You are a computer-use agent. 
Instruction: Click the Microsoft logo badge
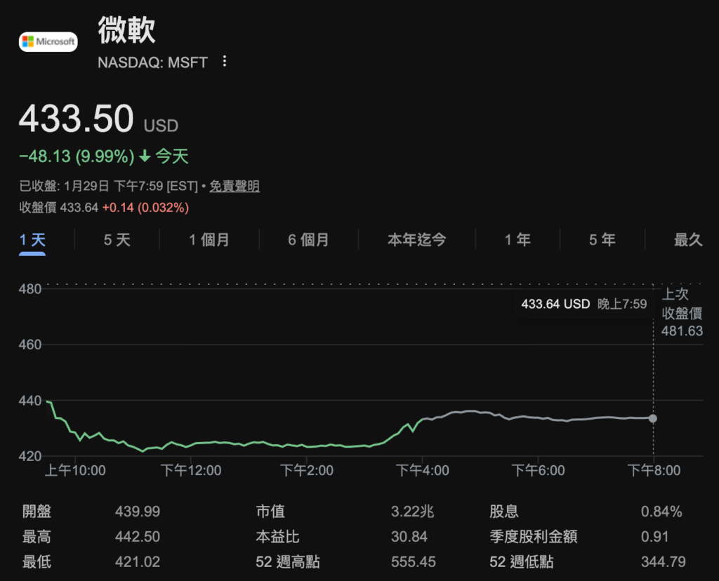[48, 41]
